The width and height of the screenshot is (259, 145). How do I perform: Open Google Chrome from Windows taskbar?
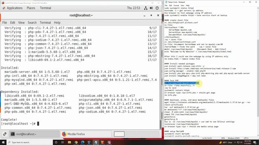(x=76, y=142)
